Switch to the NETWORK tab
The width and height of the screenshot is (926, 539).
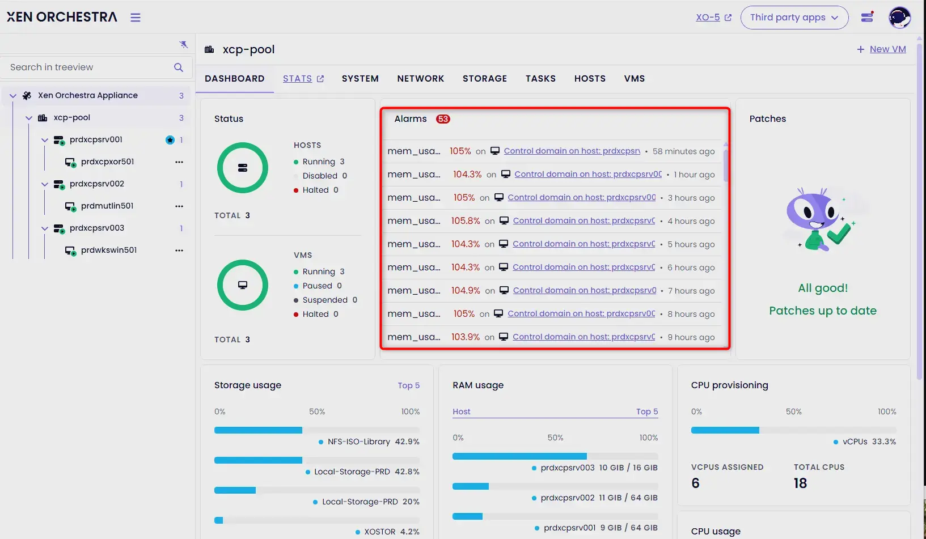(x=420, y=79)
